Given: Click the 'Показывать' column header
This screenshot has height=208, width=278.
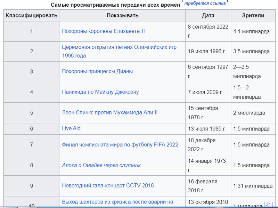Looking at the screenshot, I should coord(123,15).
